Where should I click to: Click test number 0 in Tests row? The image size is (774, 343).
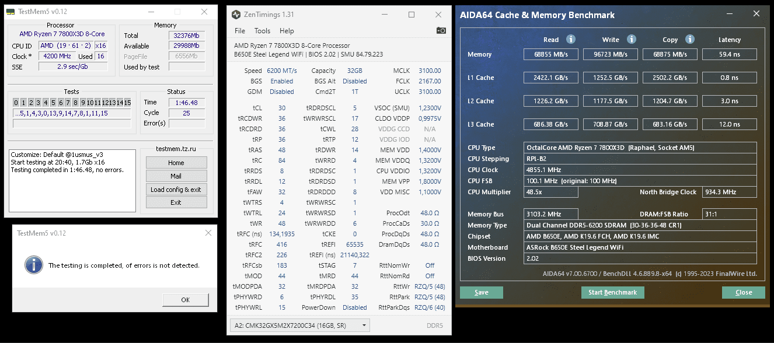pyautogui.click(x=16, y=103)
